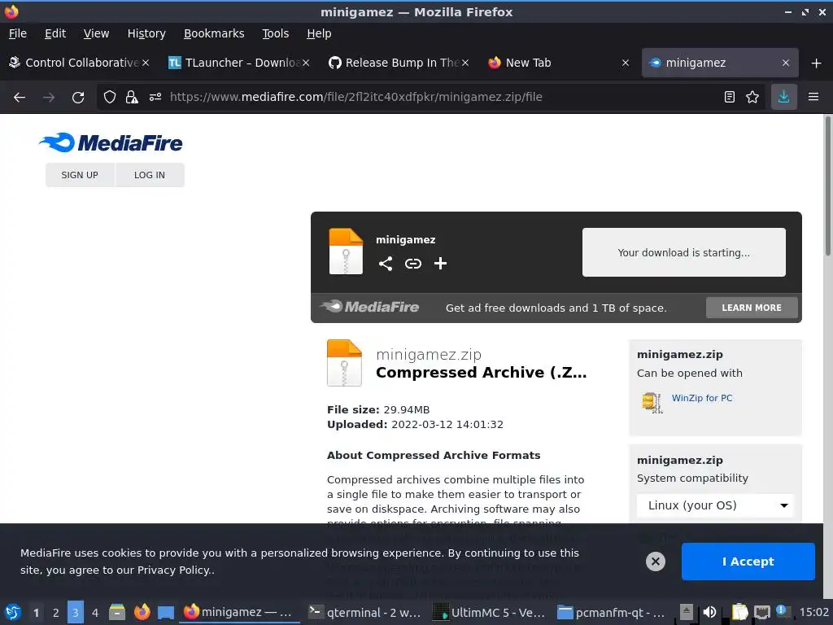The width and height of the screenshot is (833, 625).
Task: Copy link using the chain icon
Action: (x=412, y=264)
